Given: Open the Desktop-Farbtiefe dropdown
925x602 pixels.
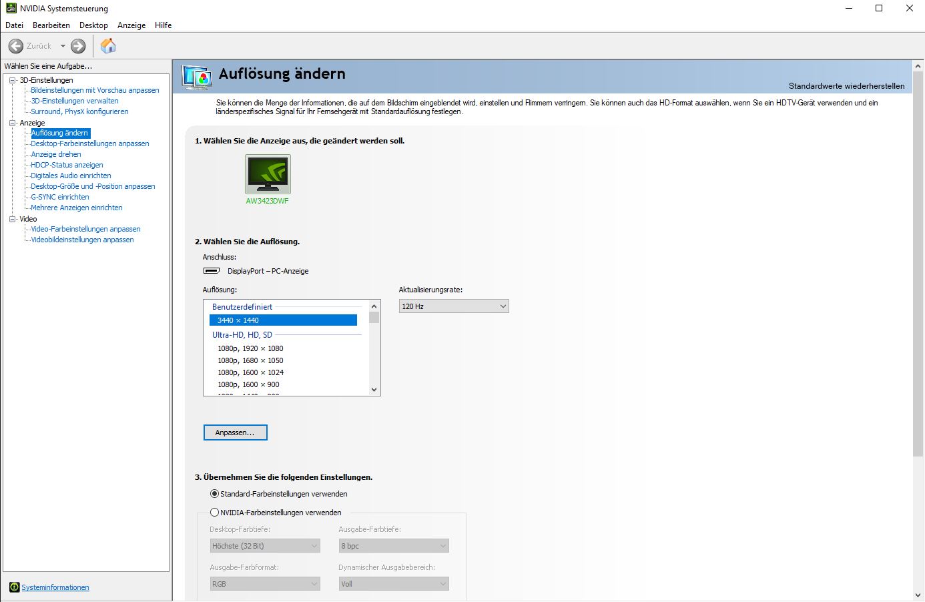Looking at the screenshot, I should coord(265,546).
